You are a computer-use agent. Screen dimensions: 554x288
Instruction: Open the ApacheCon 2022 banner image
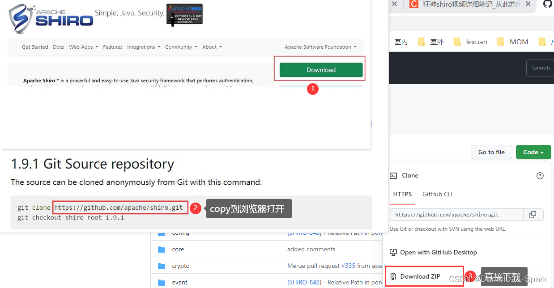(184, 15)
